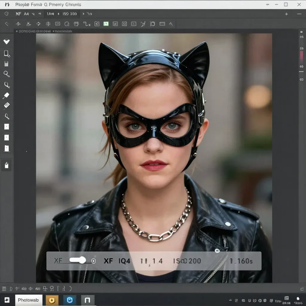Toggle the white circle marker on jacket

point(217,251)
